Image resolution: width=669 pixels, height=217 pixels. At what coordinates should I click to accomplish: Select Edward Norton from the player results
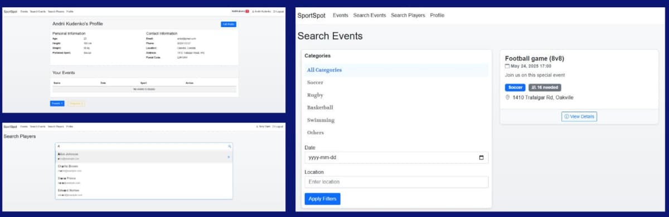point(144,192)
